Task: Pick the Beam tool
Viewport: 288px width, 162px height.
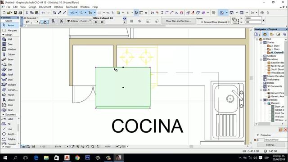Action: 9,59
